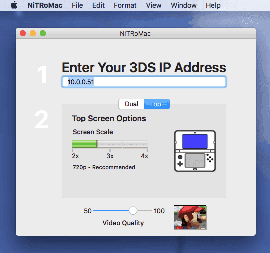Open the Apple menu
270x253 pixels.
(14, 5)
